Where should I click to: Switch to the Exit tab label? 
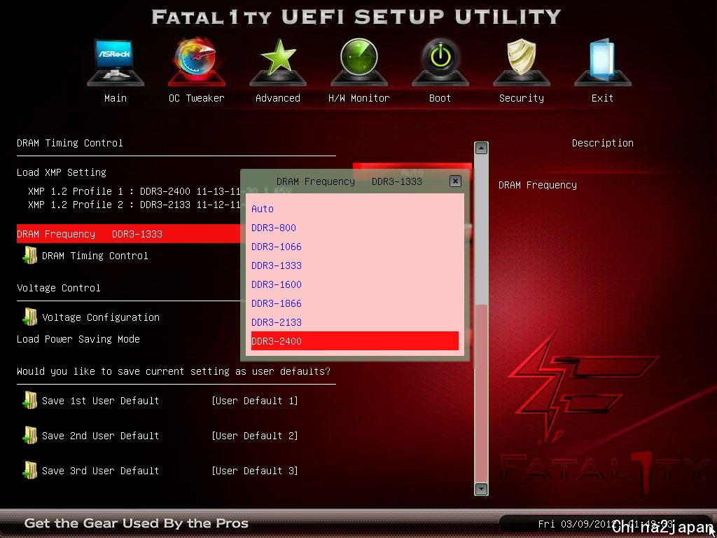(603, 98)
